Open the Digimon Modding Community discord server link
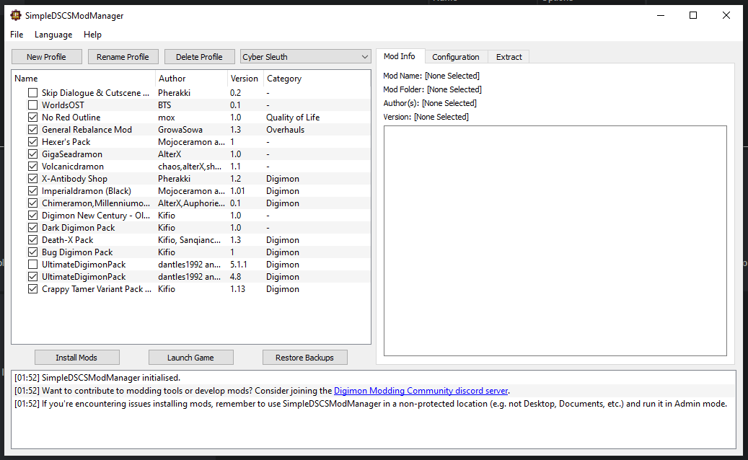The image size is (748, 460). (421, 390)
